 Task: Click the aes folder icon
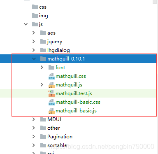click(43, 33)
